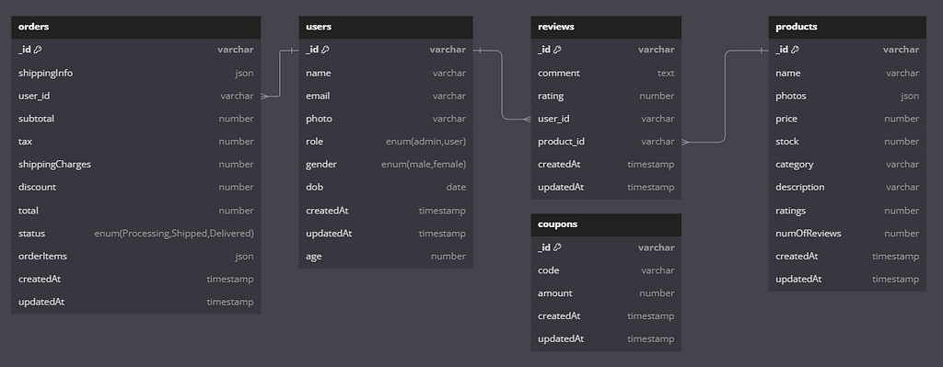The image size is (943, 367).
Task: Click enum(Processing,Shipped,Delivered) type in orders
Action: coord(174,234)
